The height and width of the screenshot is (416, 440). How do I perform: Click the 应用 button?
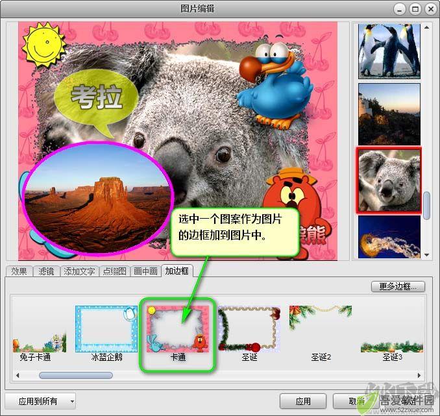pos(303,401)
